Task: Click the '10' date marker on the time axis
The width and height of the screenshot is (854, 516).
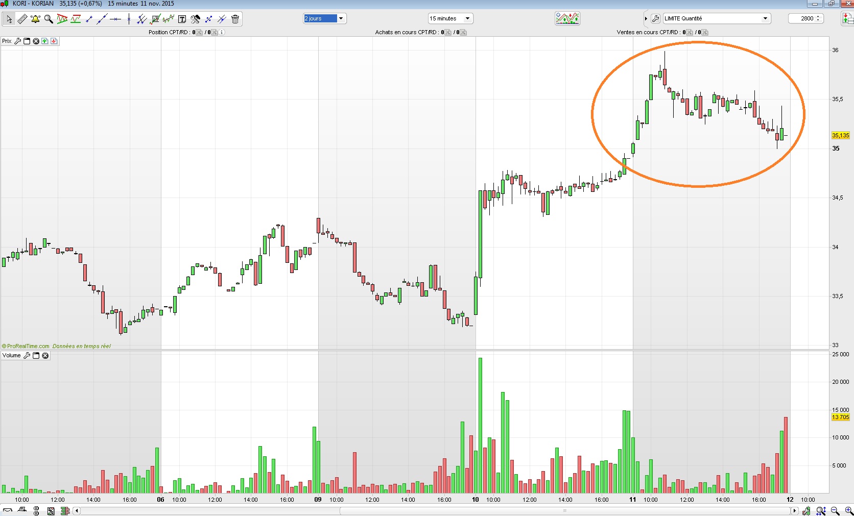Action: (475, 500)
